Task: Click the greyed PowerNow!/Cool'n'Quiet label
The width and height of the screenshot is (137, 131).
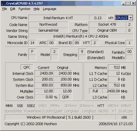Action: [43, 111]
